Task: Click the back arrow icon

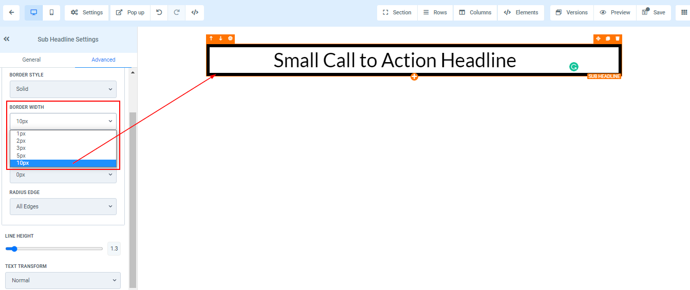Action: pyautogui.click(x=11, y=13)
